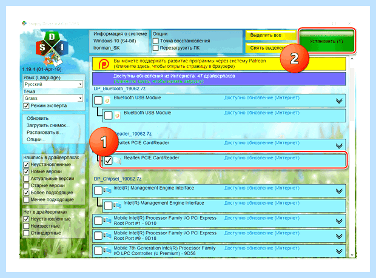Image resolution: width=376 pixels, height=278 pixels.
Task: Expand the Intel Management Engine Interface chevron
Action: point(339,191)
